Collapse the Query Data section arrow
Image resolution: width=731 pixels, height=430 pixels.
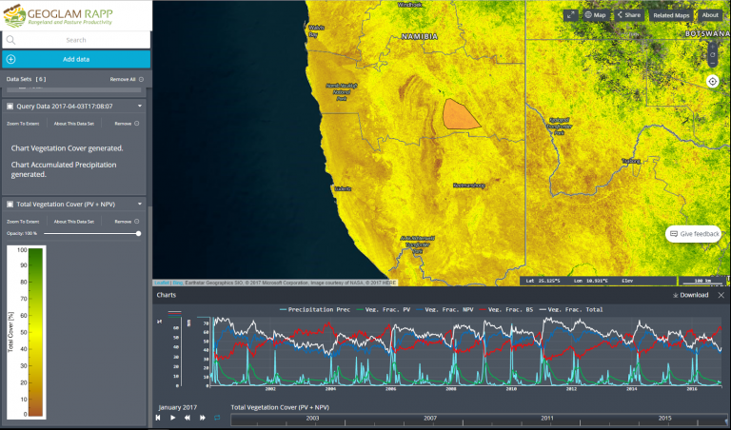pyautogui.click(x=139, y=107)
